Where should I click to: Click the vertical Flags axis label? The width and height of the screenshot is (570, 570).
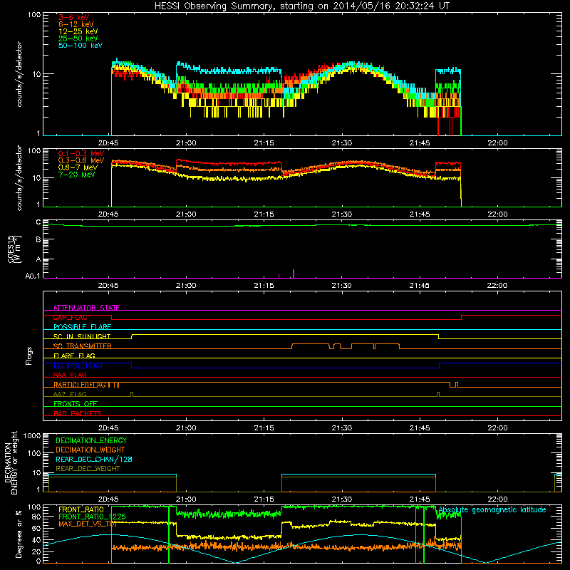coord(29,356)
